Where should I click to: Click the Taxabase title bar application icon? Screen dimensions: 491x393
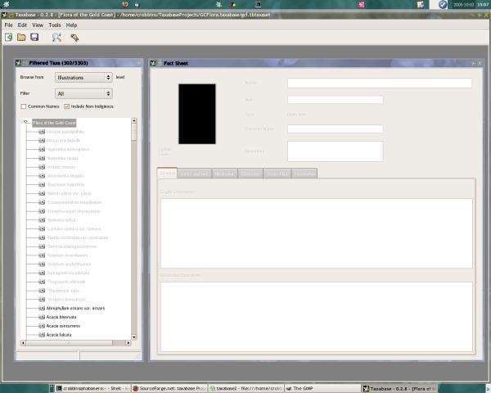click(x=4, y=15)
